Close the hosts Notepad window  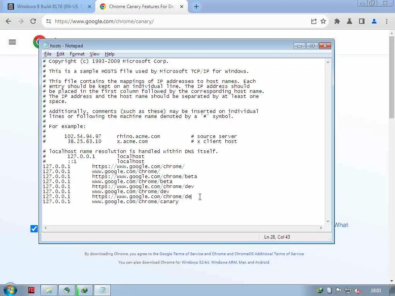(x=325, y=46)
